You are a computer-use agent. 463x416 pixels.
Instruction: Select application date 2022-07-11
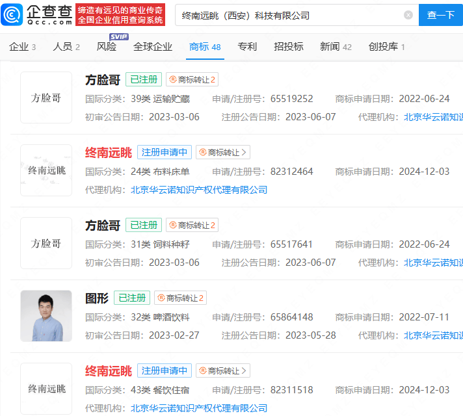click(424, 317)
